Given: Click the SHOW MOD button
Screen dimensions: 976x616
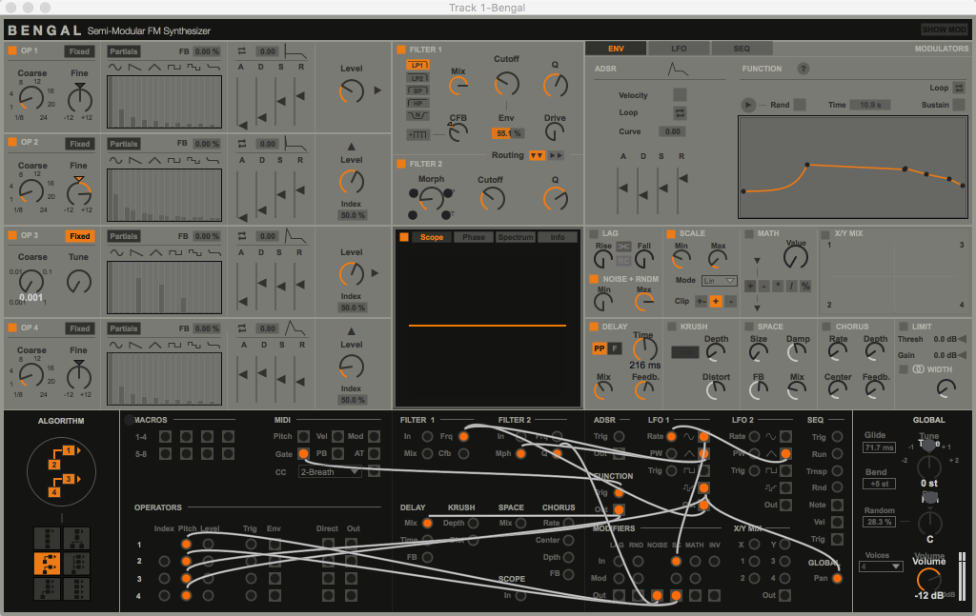Looking at the screenshot, I should point(944,30).
